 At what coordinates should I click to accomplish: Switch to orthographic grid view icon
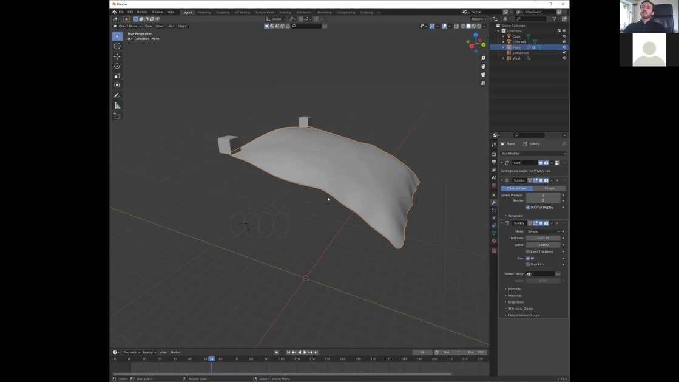pyautogui.click(x=483, y=83)
